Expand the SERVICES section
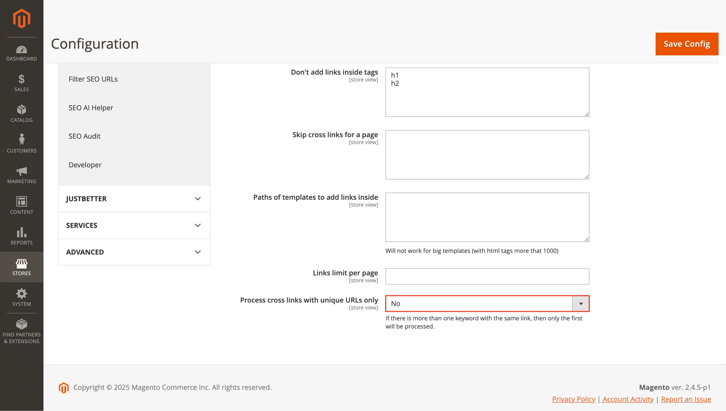 tap(134, 225)
